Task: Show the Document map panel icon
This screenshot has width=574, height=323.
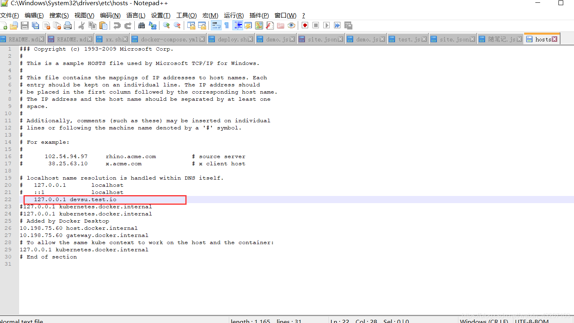Action: tap(259, 25)
